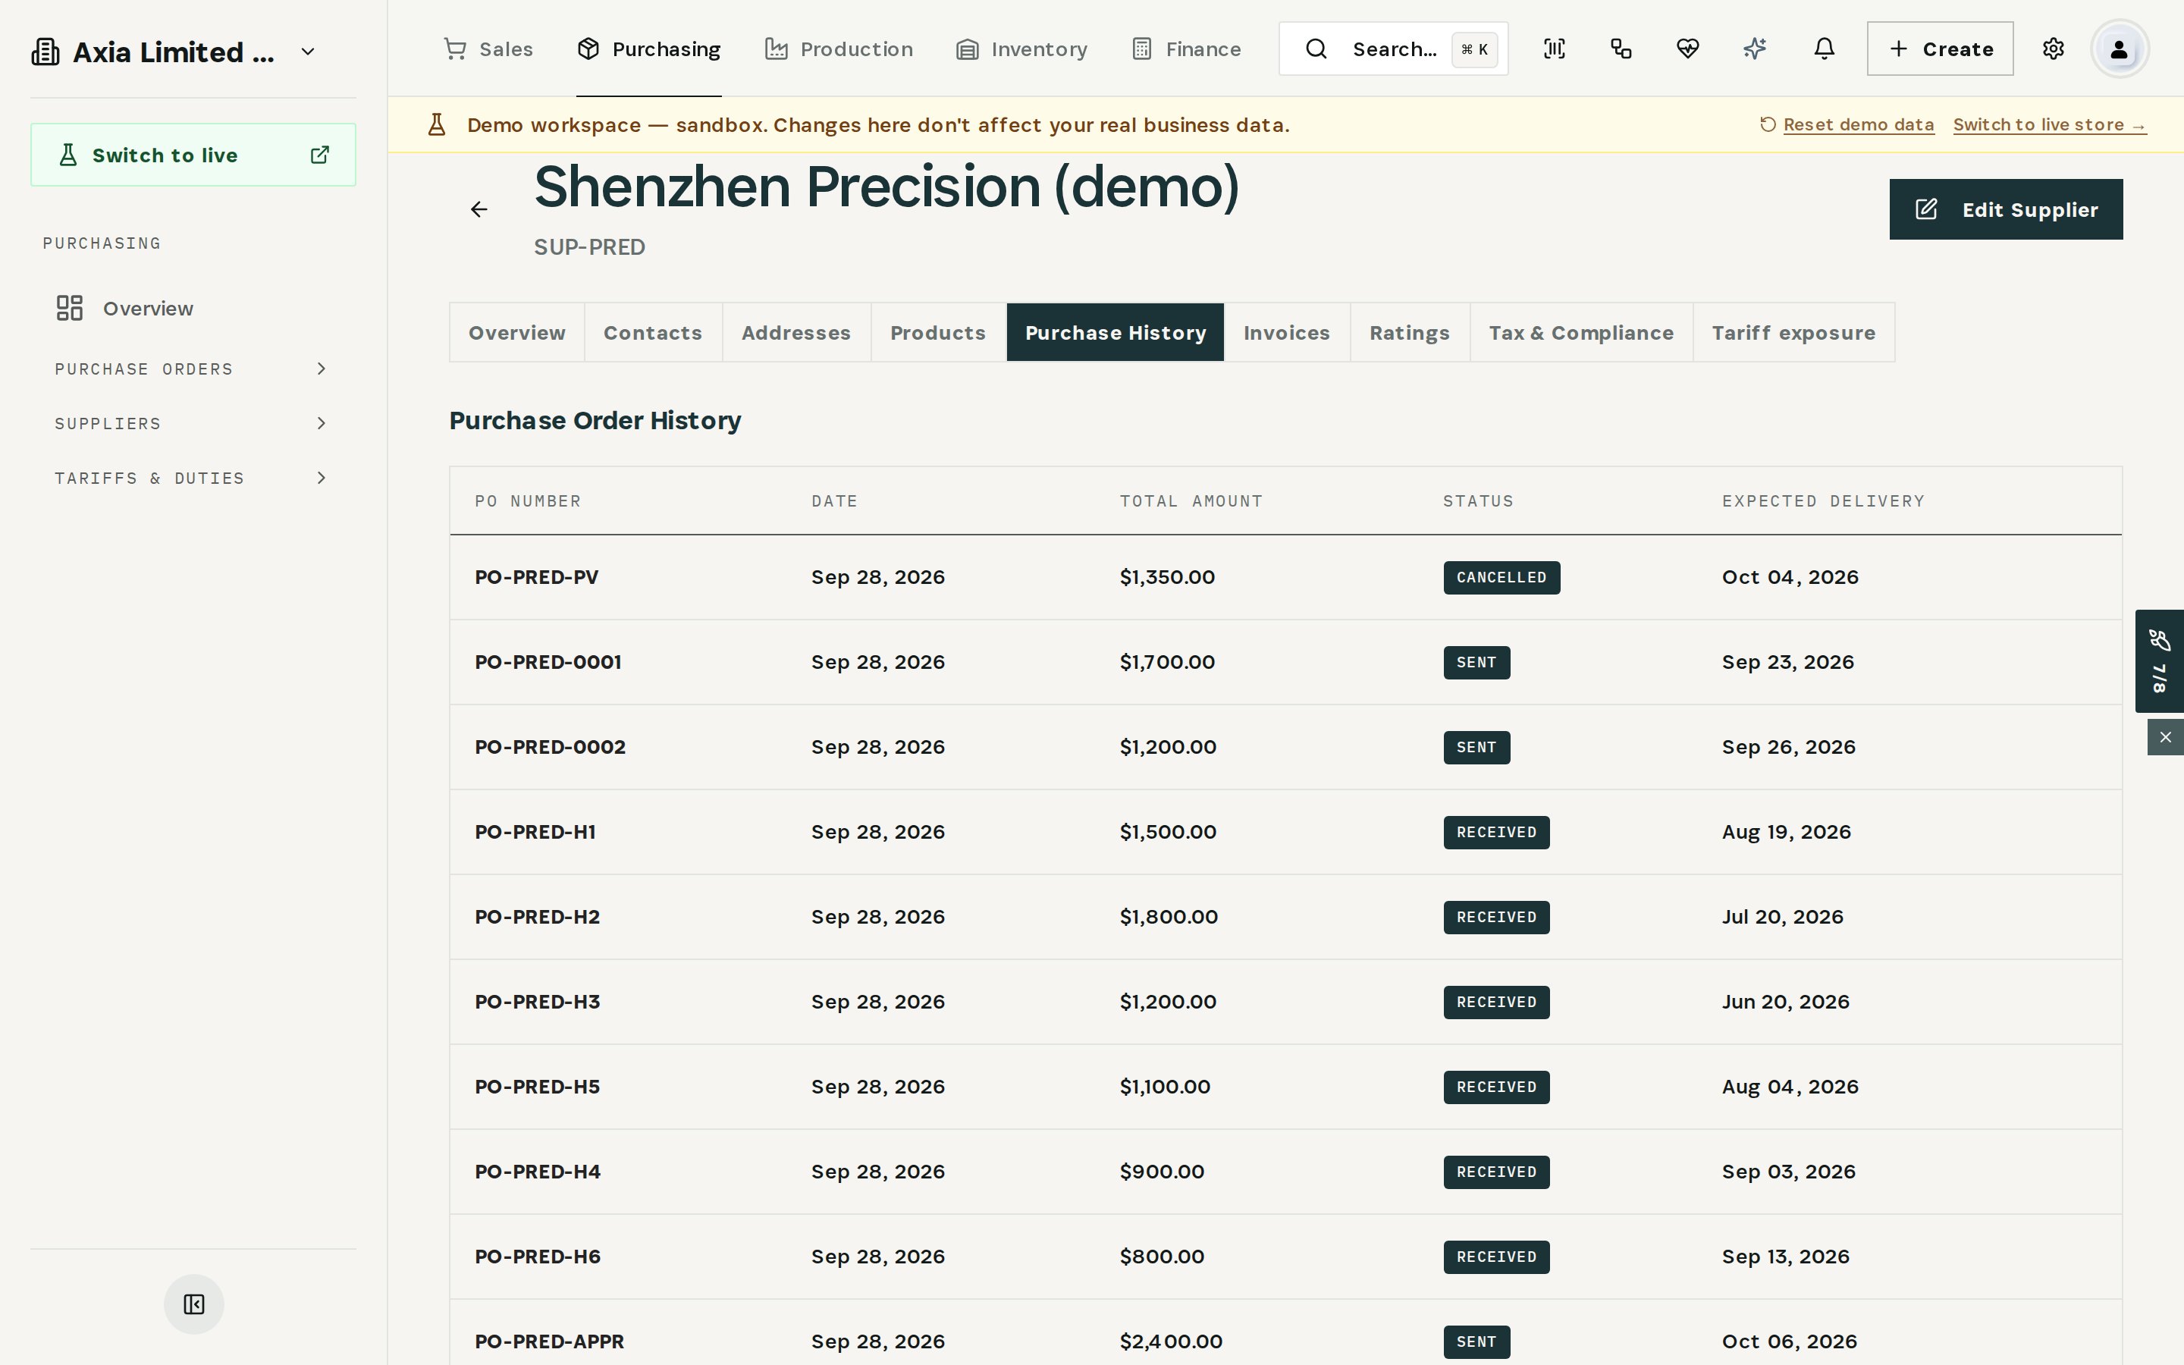Select the Purchasing menu
2184x1365 pixels.
click(649, 49)
